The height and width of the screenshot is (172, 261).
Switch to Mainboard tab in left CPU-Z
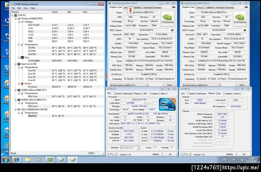click(127, 94)
